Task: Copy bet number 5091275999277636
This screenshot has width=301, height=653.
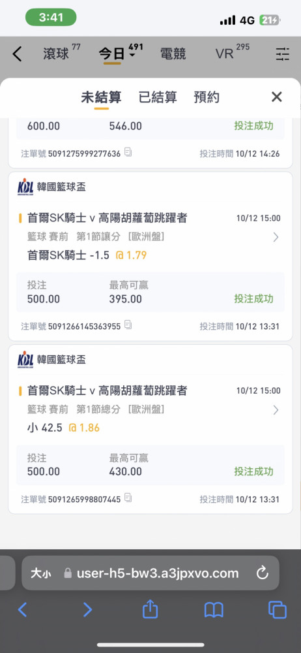Action: point(128,153)
